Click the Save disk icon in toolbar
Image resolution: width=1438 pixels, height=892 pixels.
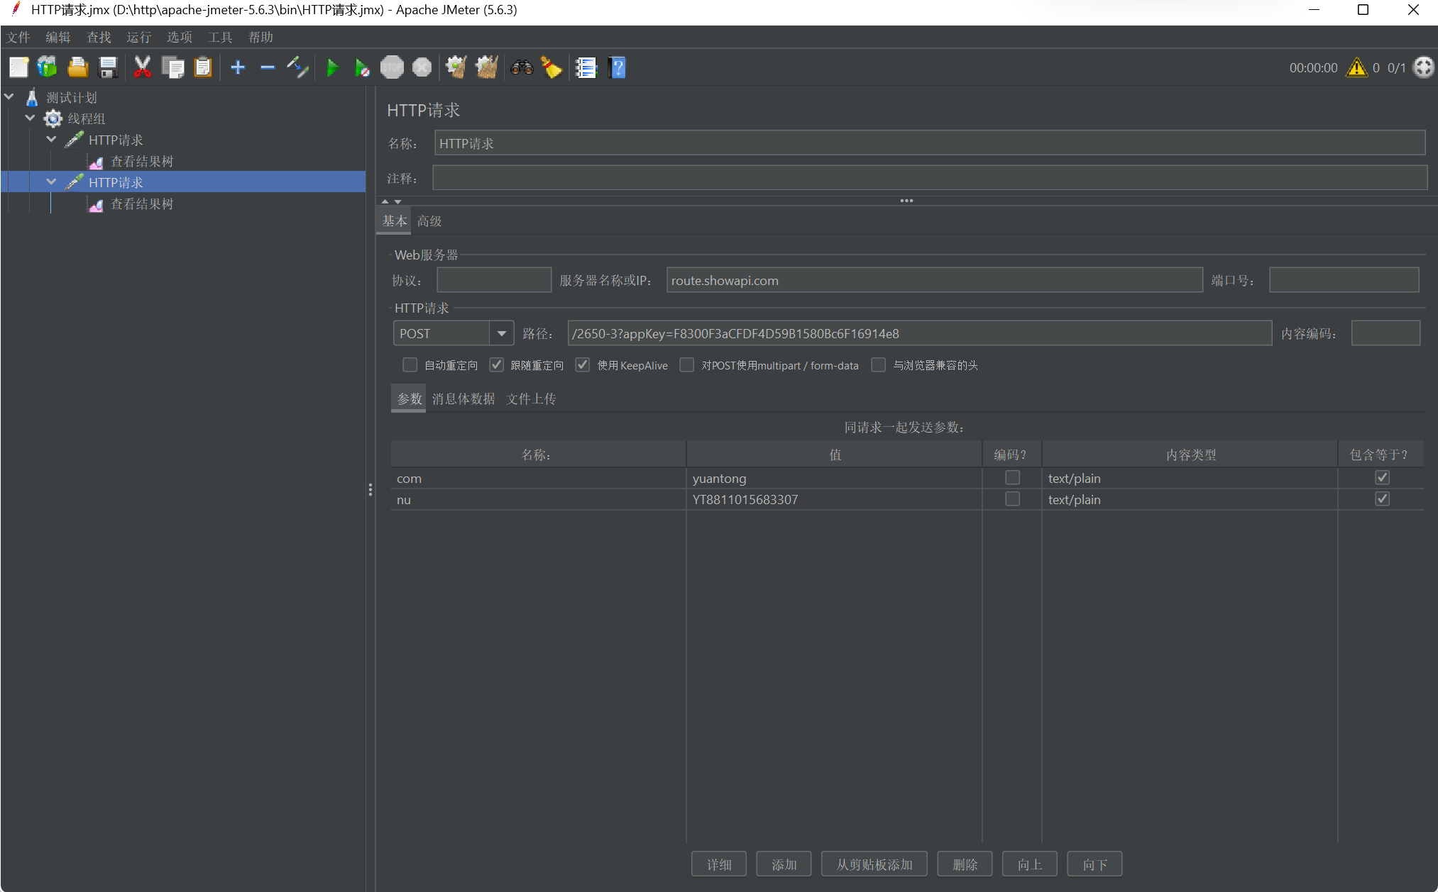point(108,68)
